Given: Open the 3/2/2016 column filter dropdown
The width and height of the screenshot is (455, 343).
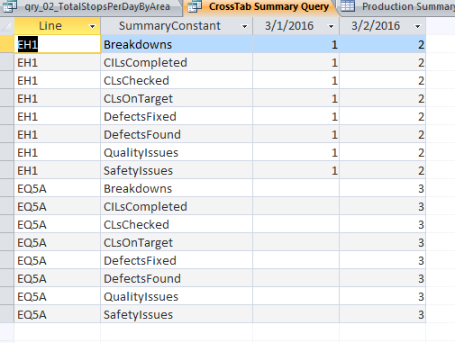Looking at the screenshot, I should pyautogui.click(x=417, y=26).
